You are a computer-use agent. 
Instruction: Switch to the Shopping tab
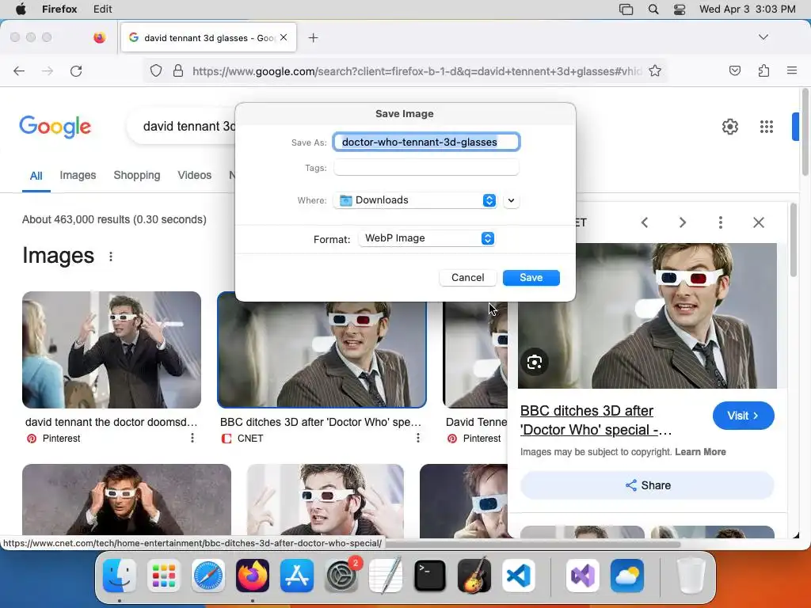click(x=136, y=175)
